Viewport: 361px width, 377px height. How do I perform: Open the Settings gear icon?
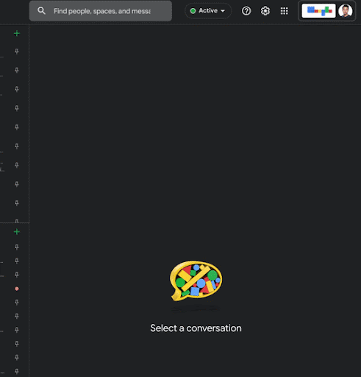pos(265,11)
